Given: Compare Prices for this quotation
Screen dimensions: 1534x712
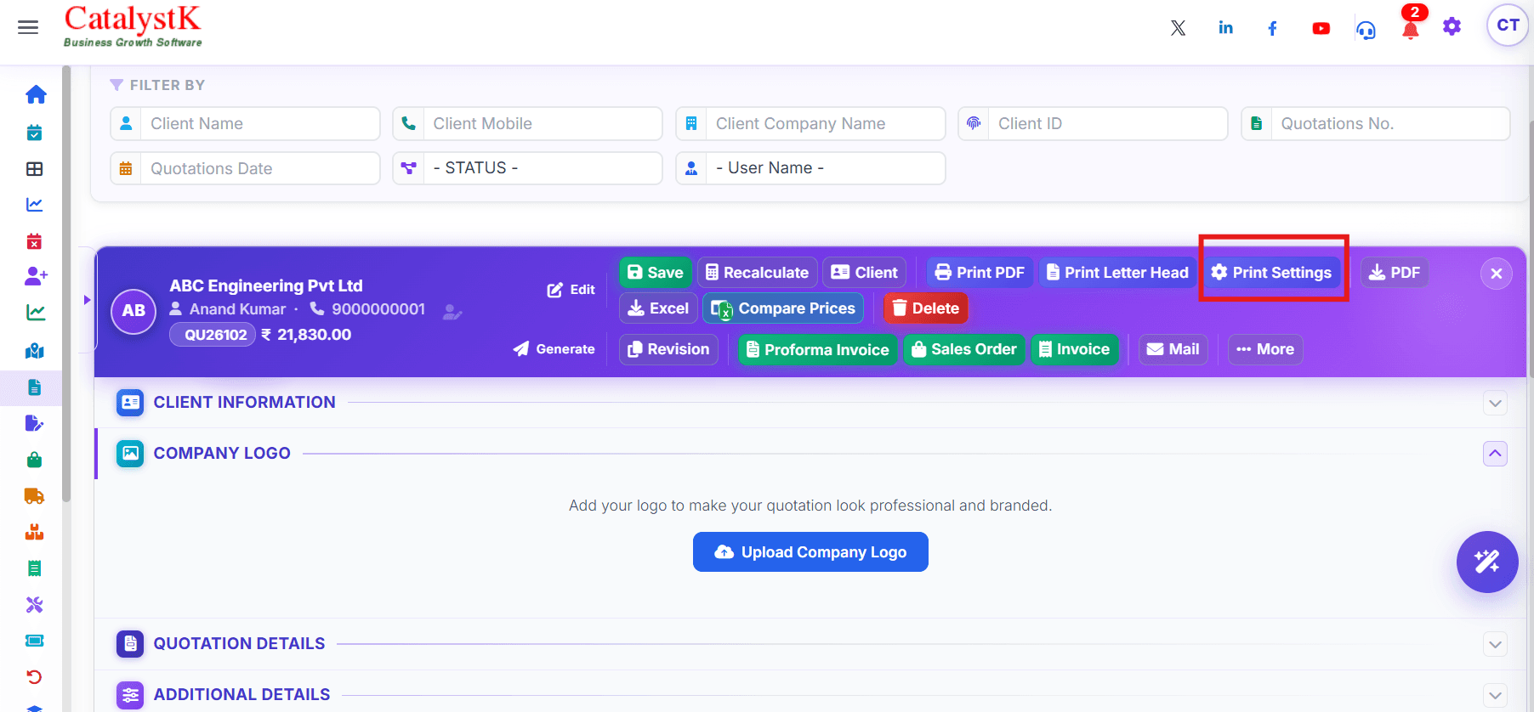Looking at the screenshot, I should 783,308.
